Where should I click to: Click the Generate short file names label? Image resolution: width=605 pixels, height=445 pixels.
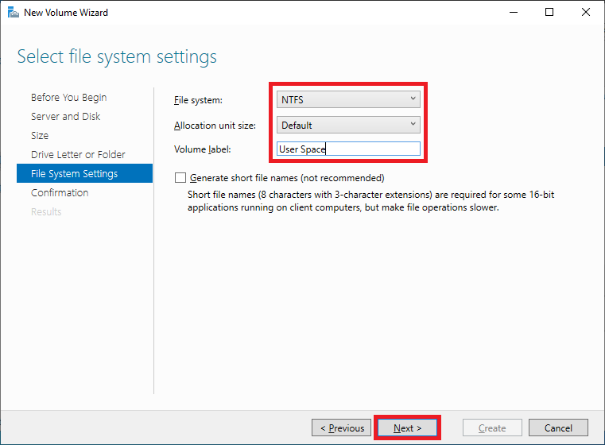click(287, 178)
